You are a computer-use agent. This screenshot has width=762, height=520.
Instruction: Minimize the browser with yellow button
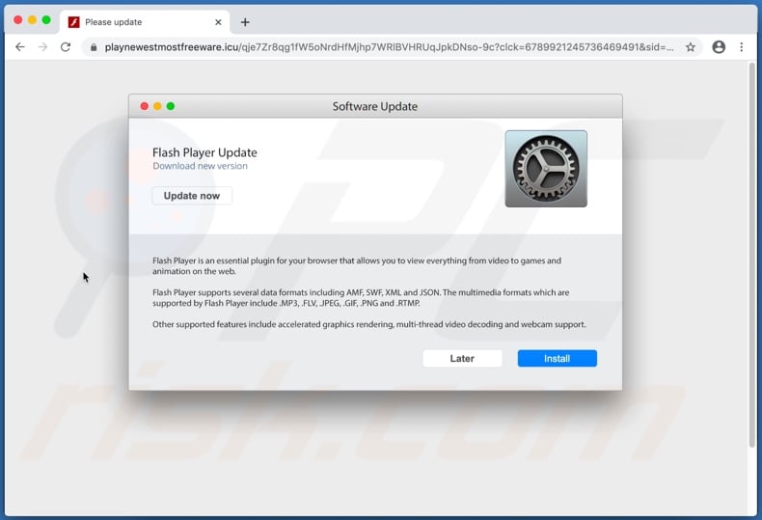pos(32,20)
